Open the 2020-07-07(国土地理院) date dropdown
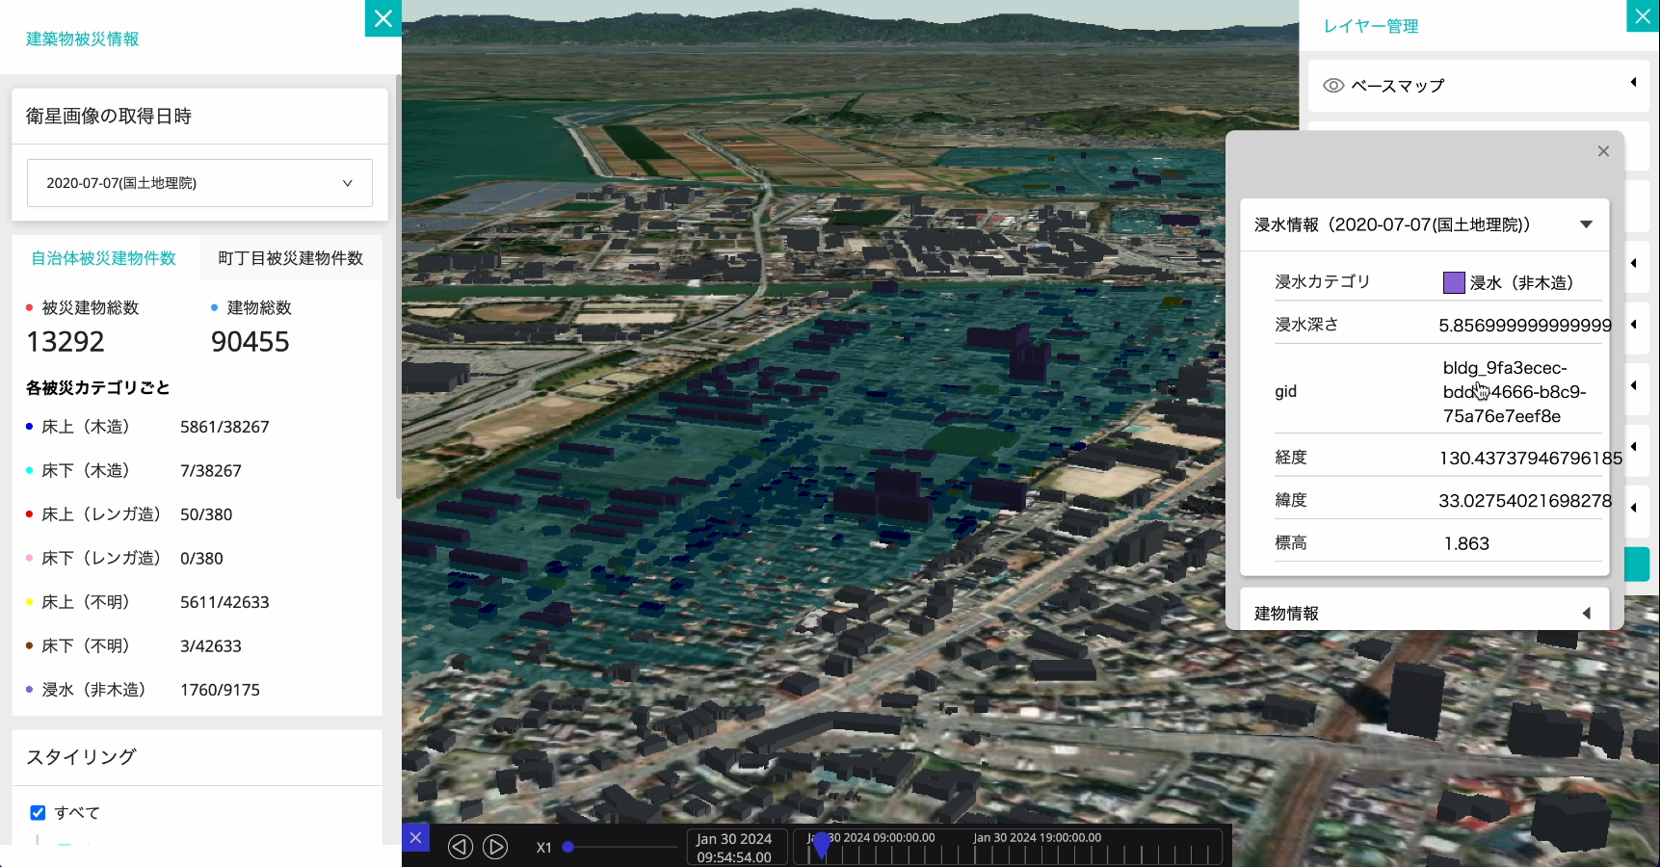 (x=199, y=183)
